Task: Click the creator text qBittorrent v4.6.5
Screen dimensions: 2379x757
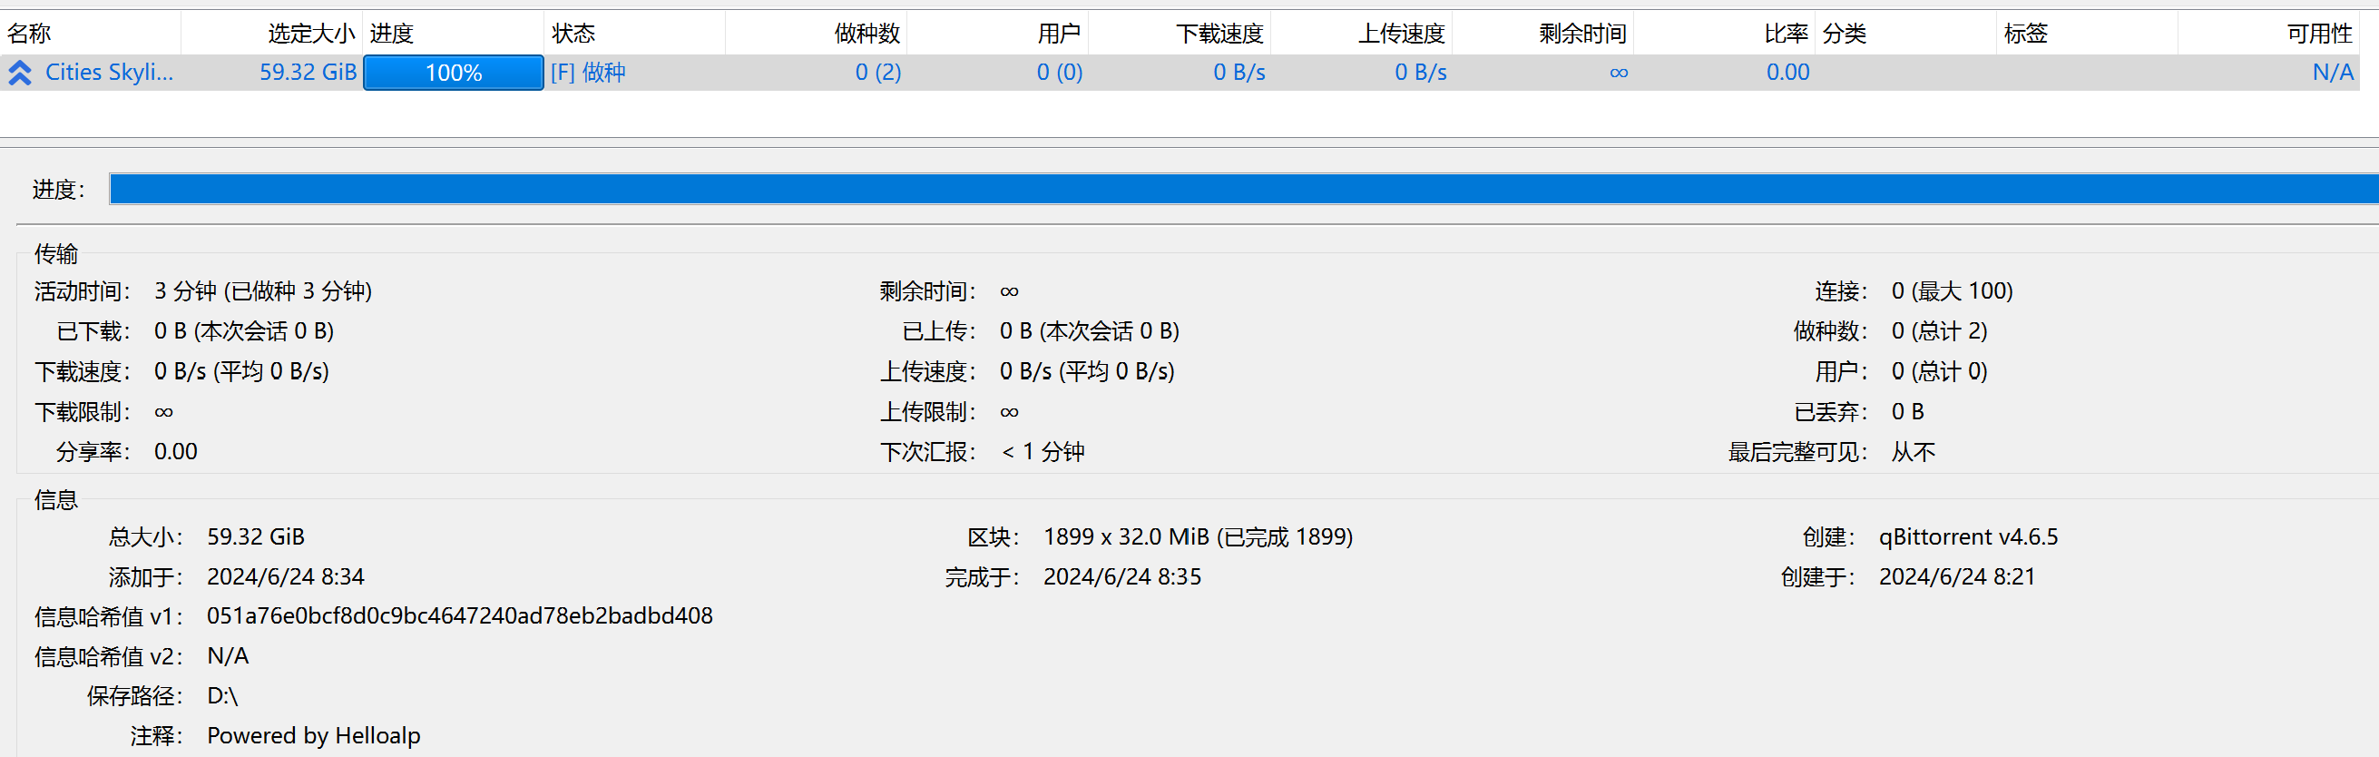Action: click(x=1968, y=537)
